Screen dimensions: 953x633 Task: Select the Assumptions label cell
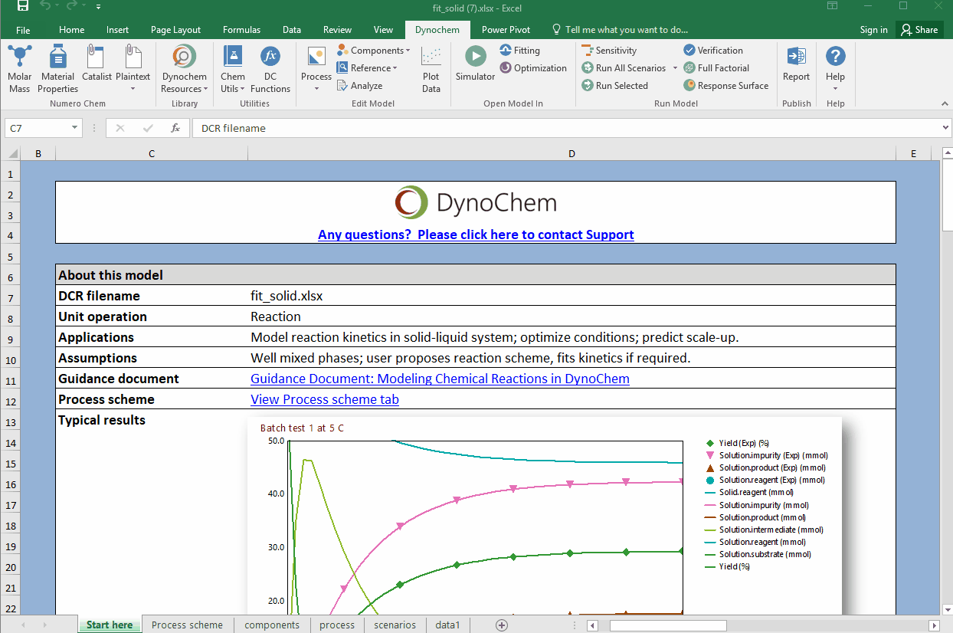[x=152, y=358]
